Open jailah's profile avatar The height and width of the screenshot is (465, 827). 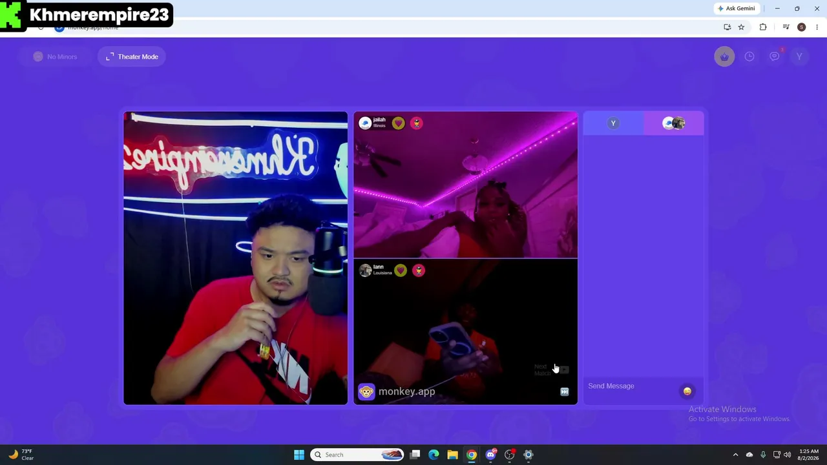365,123
